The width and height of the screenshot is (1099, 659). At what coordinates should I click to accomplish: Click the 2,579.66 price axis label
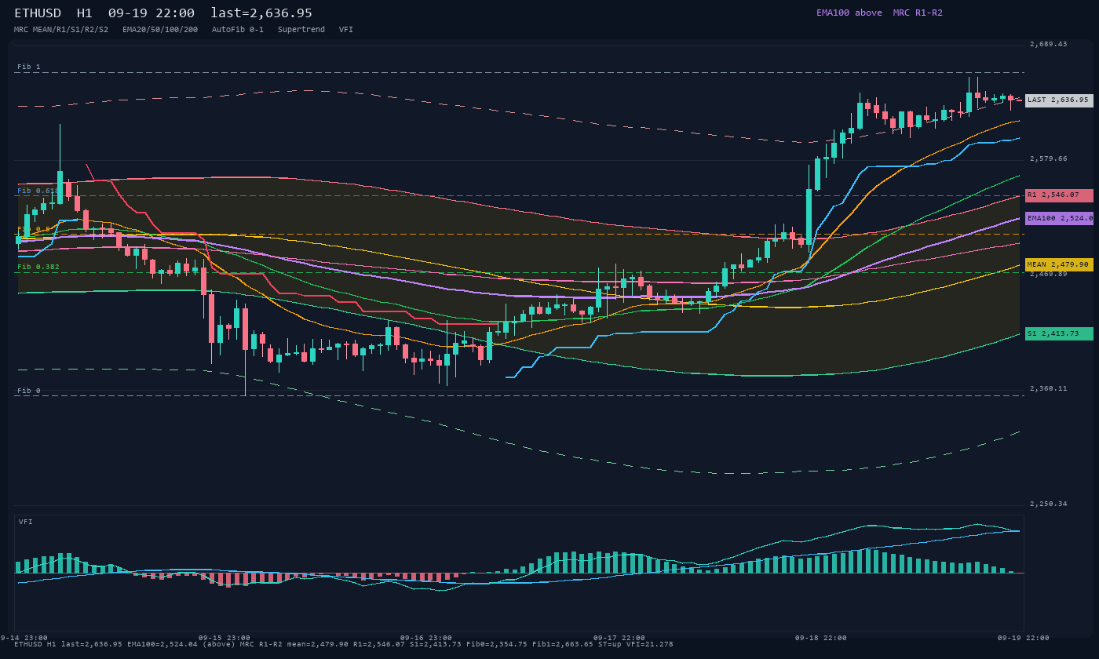pyautogui.click(x=1049, y=158)
